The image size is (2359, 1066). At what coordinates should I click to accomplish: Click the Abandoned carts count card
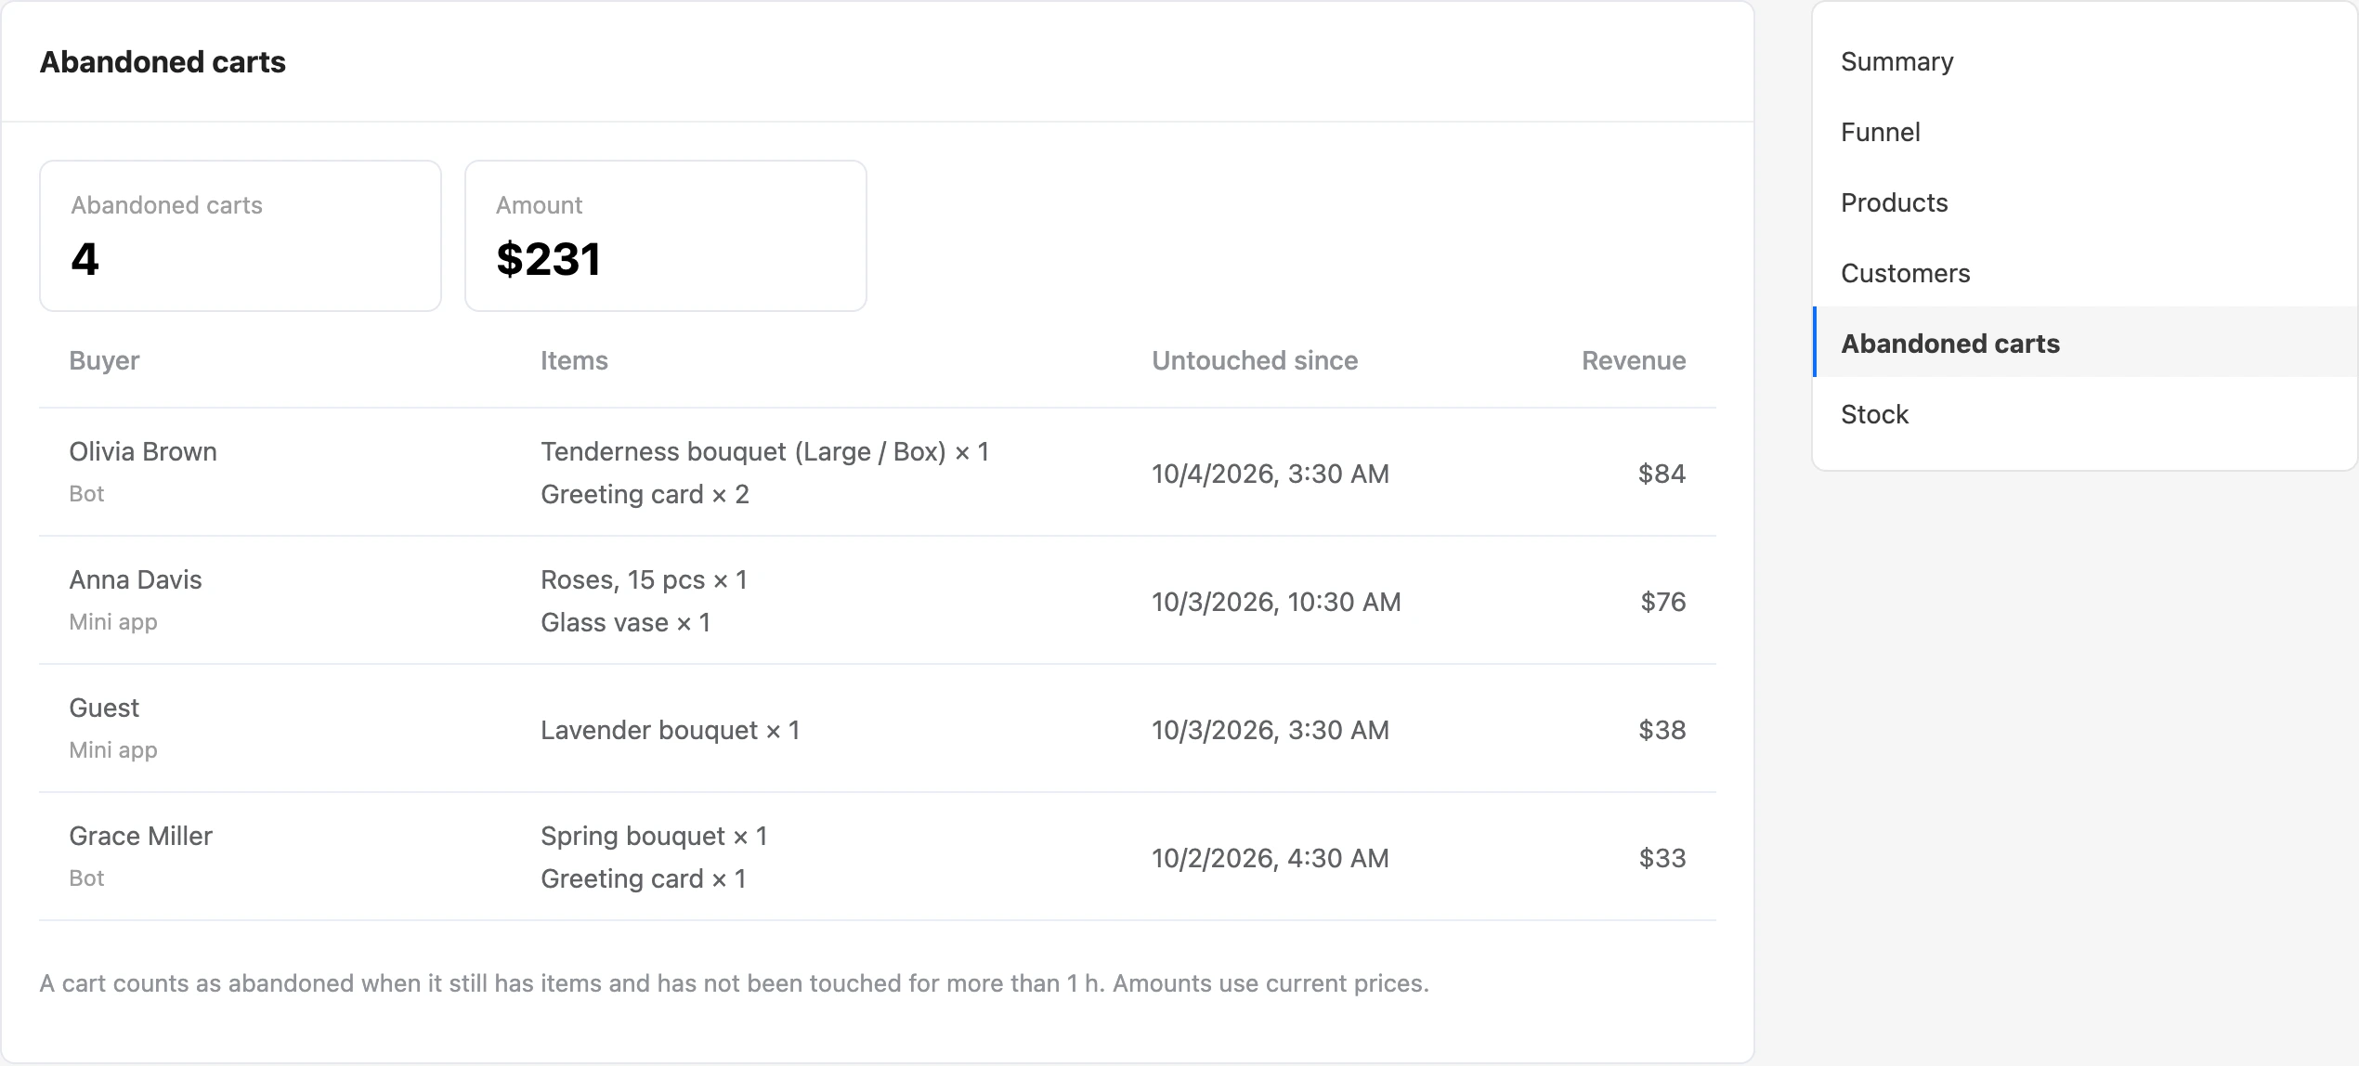[x=241, y=236]
